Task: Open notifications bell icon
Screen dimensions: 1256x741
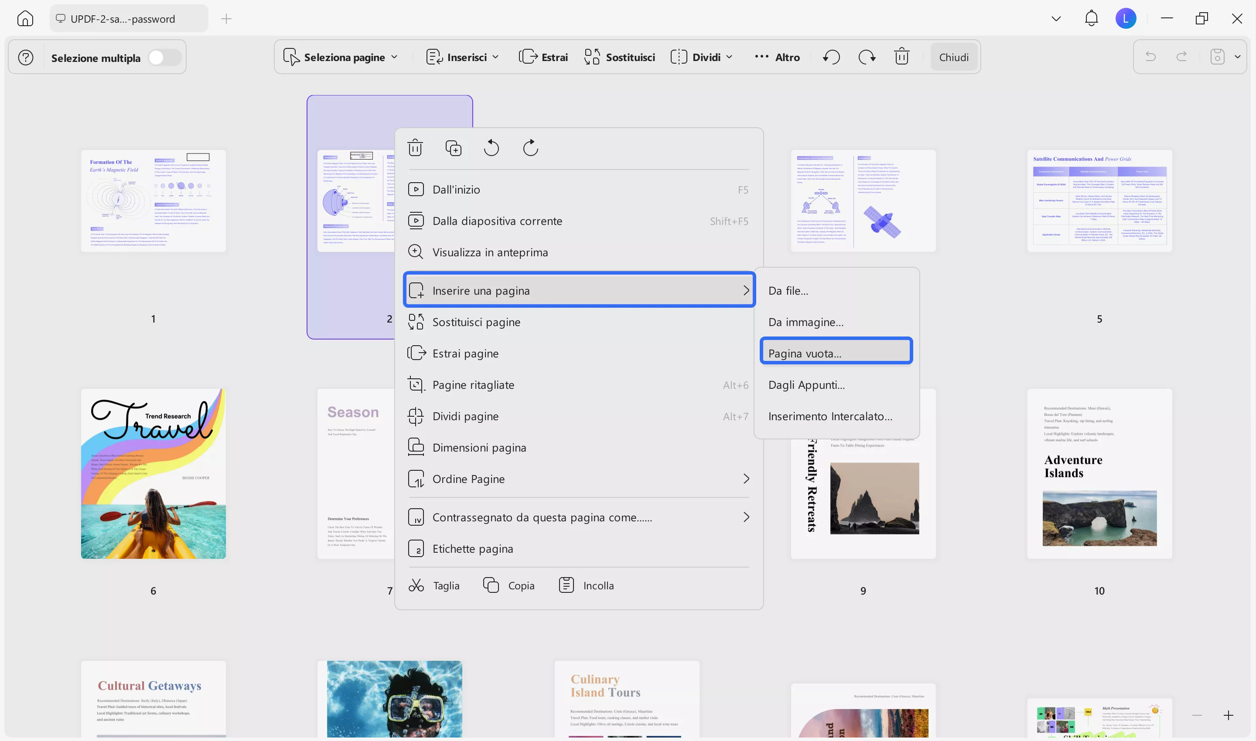Action: (1091, 19)
